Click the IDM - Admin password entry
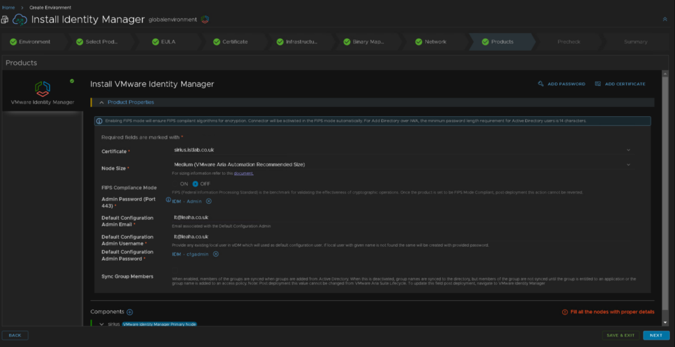 187,201
